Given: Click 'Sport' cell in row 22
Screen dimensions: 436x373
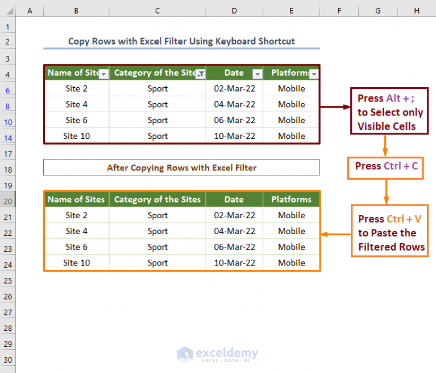Looking at the screenshot, I should (x=157, y=231).
